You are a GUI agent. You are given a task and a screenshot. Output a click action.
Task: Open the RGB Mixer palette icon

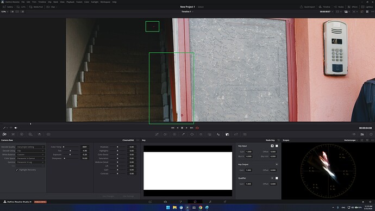[x=40, y=134]
